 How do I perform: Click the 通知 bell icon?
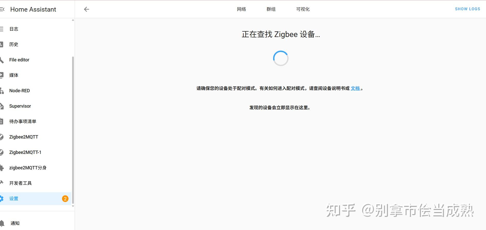click(x=2, y=223)
